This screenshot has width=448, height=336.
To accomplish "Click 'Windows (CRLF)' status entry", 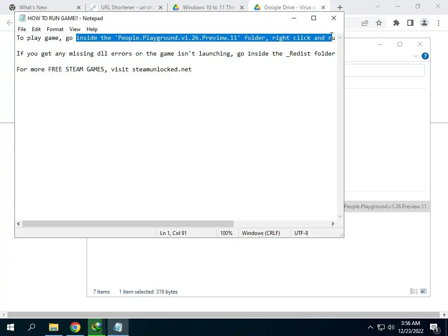I will [x=261, y=233].
